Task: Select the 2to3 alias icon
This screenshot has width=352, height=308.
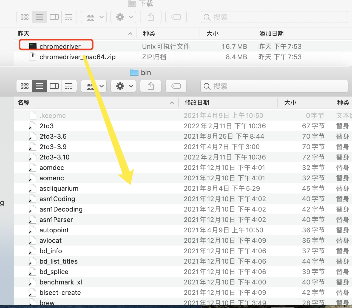Action: coord(33,126)
